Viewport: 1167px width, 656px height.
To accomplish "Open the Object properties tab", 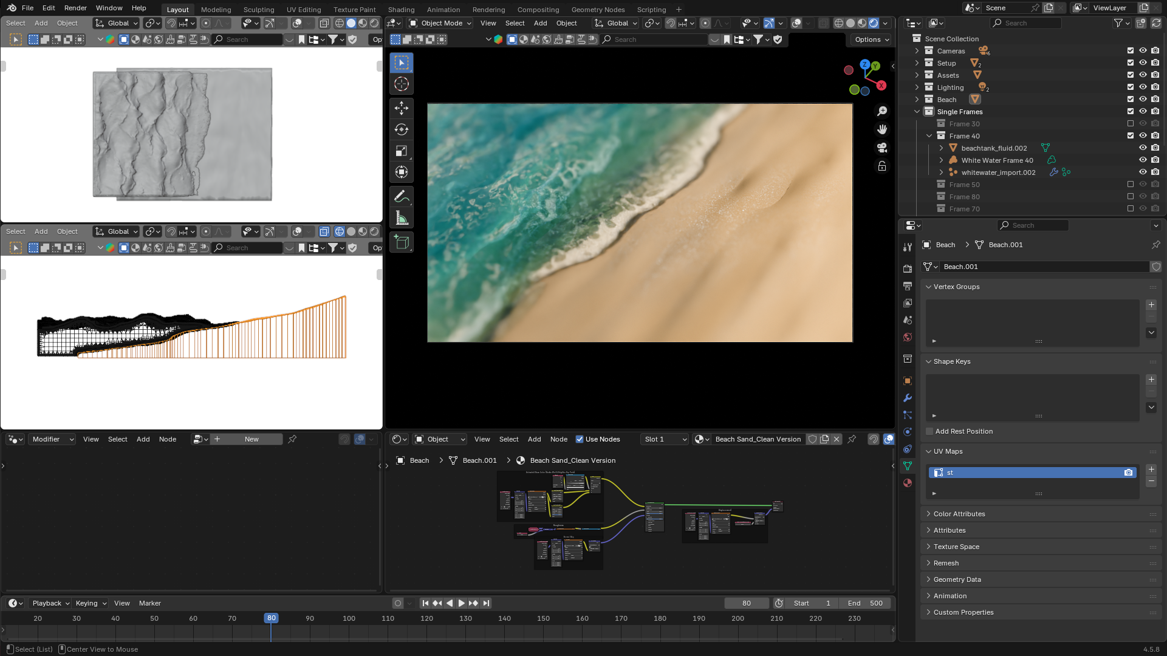I will pos(908,381).
